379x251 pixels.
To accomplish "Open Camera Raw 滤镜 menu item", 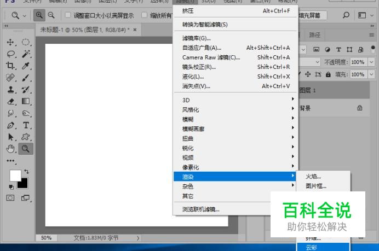I will coord(236,57).
